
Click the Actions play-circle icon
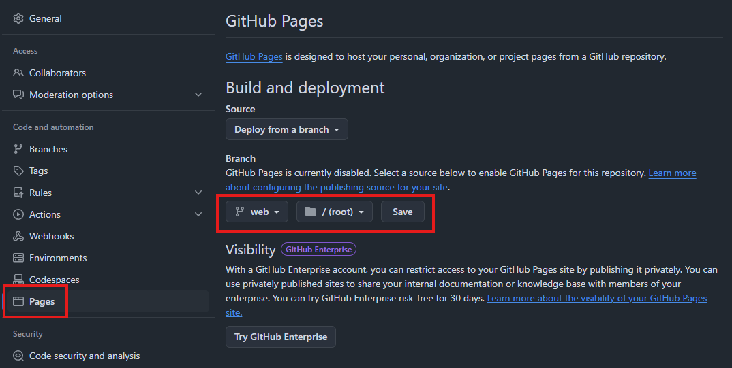[x=18, y=214]
